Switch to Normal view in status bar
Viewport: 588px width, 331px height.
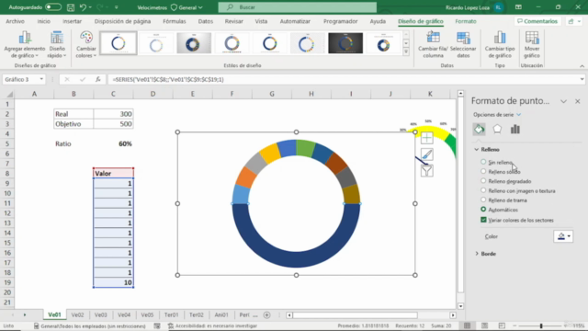pos(467,325)
